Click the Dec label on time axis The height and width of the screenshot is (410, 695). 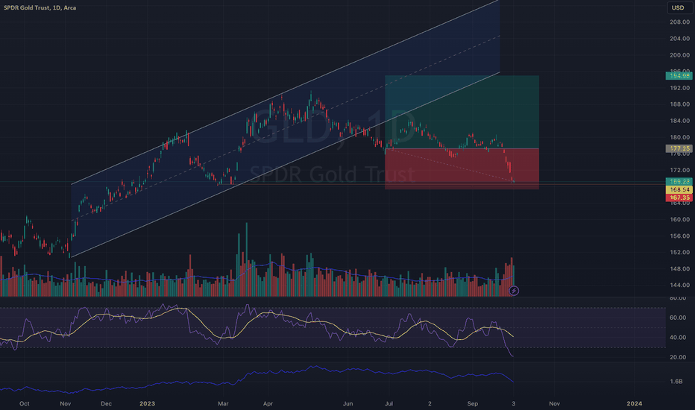(107, 404)
